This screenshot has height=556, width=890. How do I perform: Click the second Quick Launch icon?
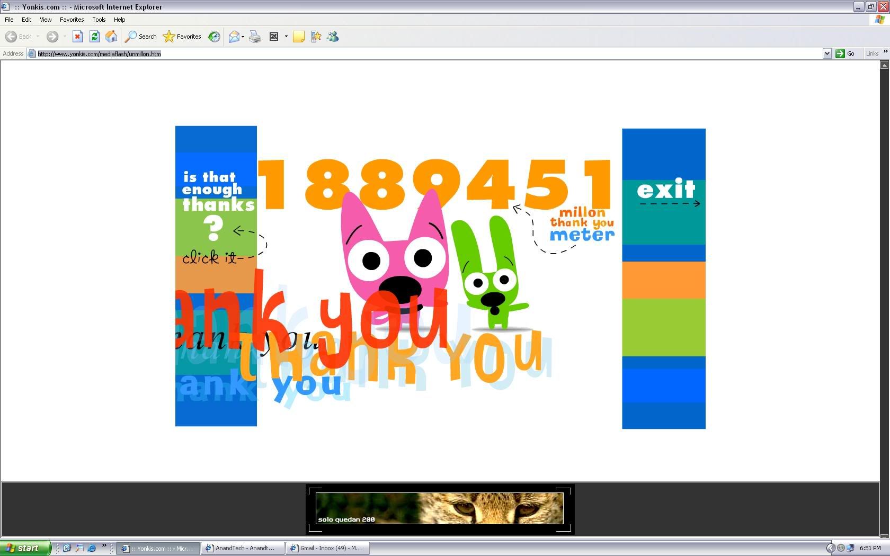click(x=79, y=548)
